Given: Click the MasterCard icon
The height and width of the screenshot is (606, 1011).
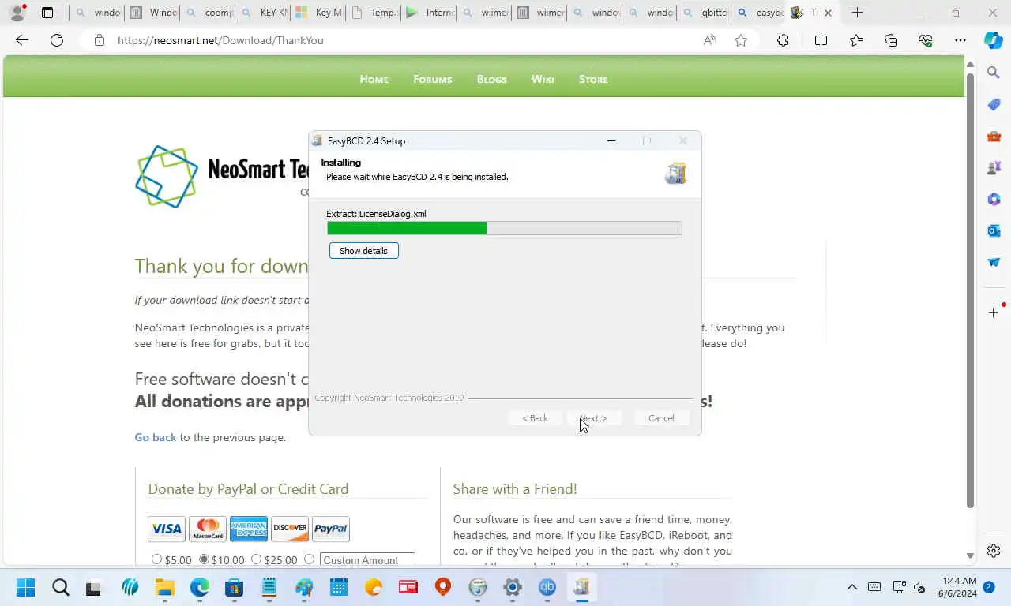Looking at the screenshot, I should pyautogui.click(x=208, y=529).
